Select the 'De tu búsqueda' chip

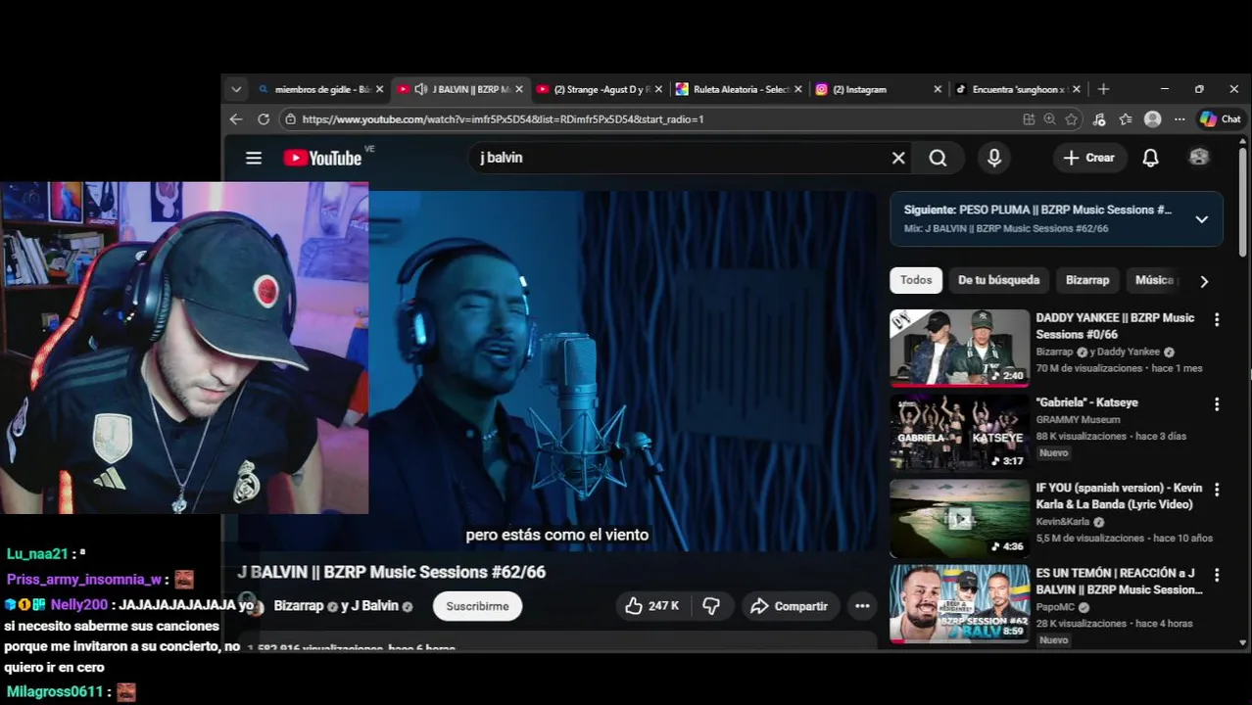click(x=998, y=280)
